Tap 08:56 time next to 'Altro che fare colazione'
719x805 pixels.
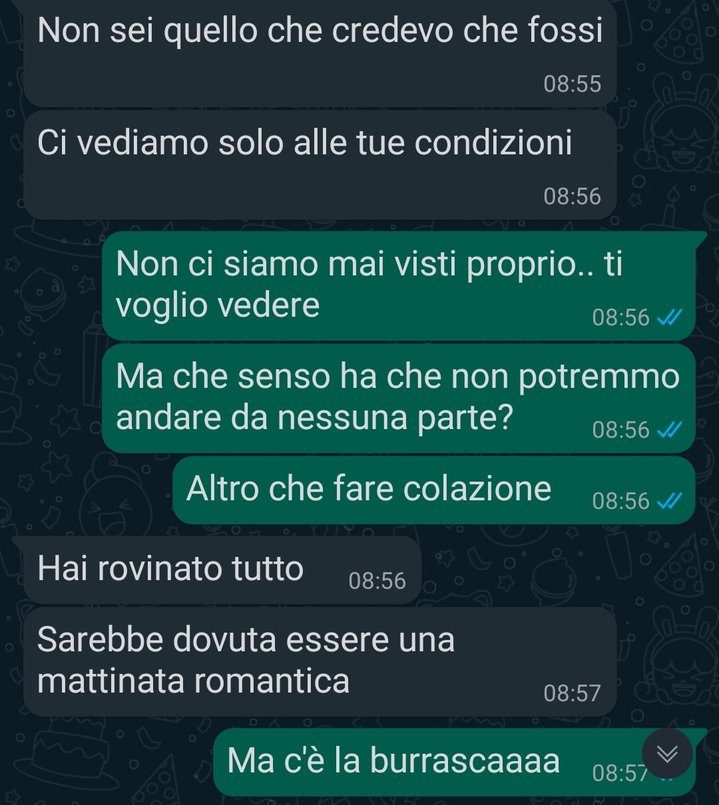(620, 501)
